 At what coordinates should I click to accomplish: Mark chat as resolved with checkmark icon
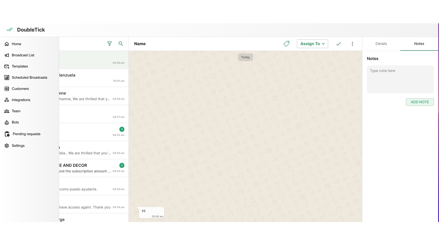click(339, 44)
